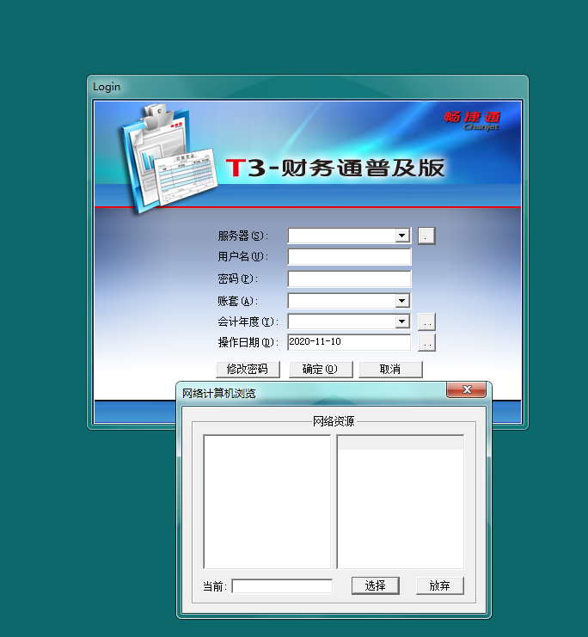Click the T3-财务通普及版 title text
Image resolution: width=588 pixels, height=637 pixels.
click(335, 168)
